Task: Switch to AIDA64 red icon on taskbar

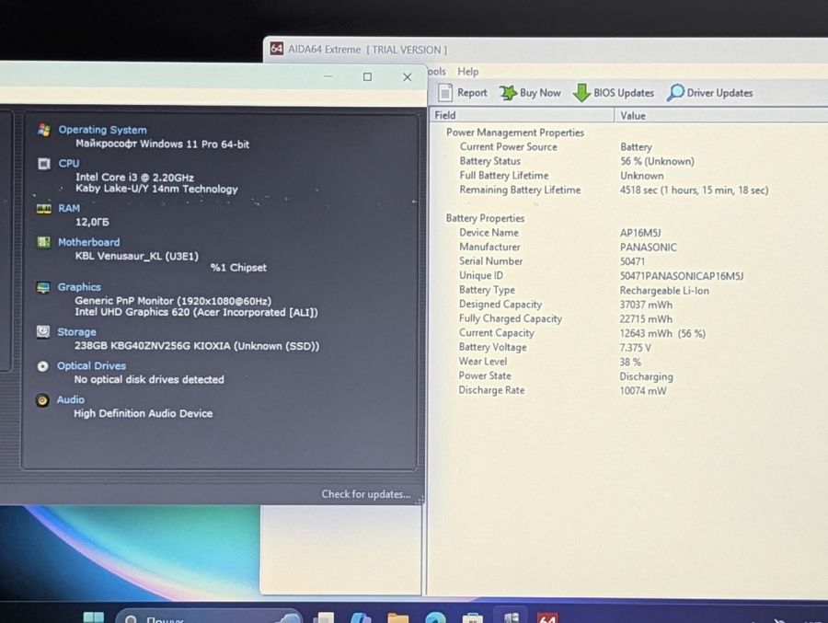Action: (x=547, y=617)
